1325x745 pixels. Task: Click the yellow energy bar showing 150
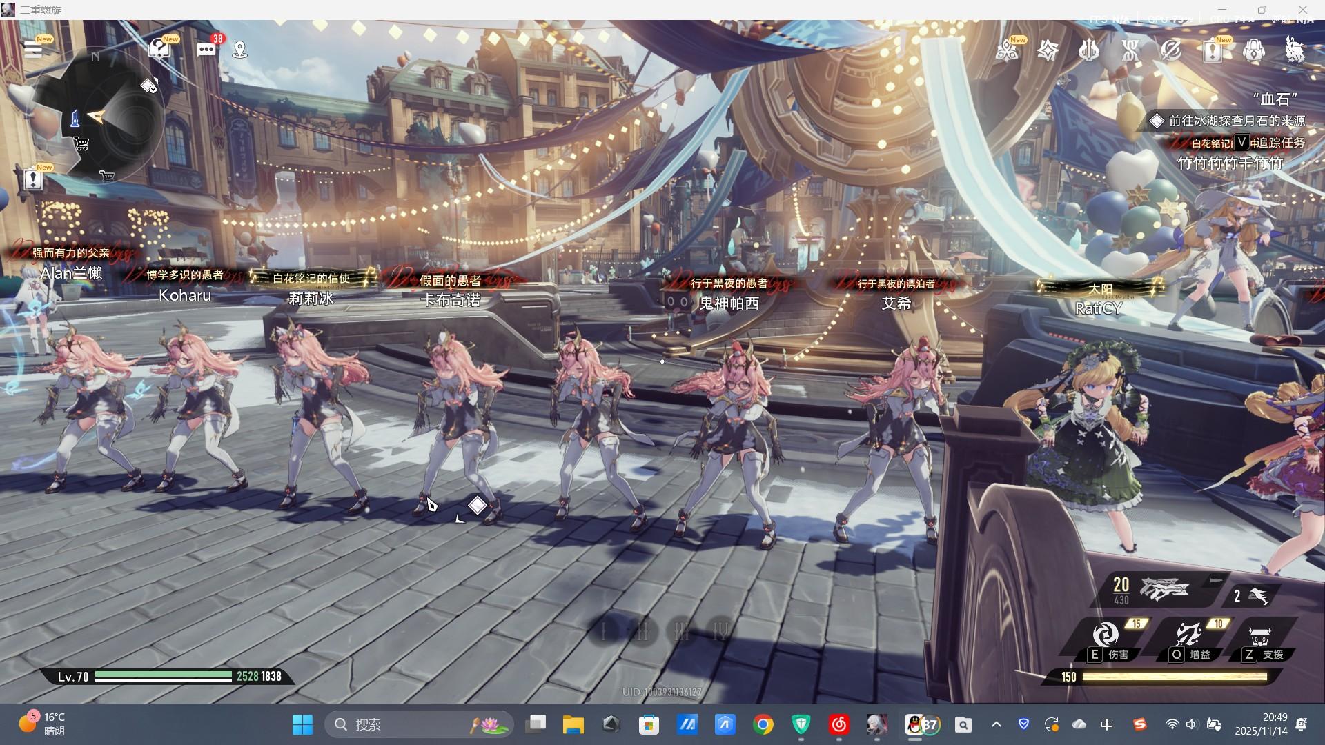coord(1175,677)
